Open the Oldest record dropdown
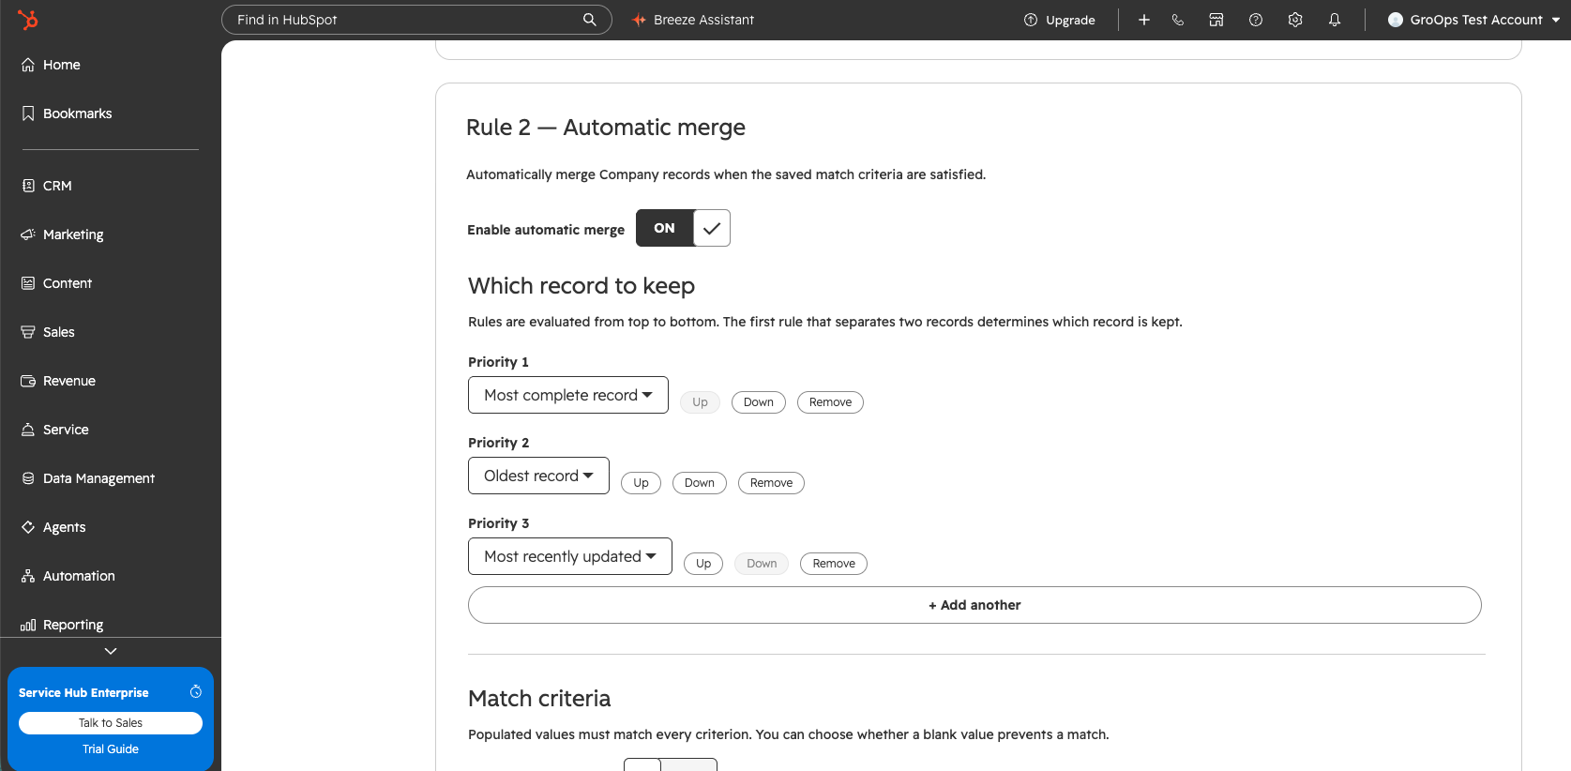Screen dimensions: 1571x771 click(x=538, y=476)
